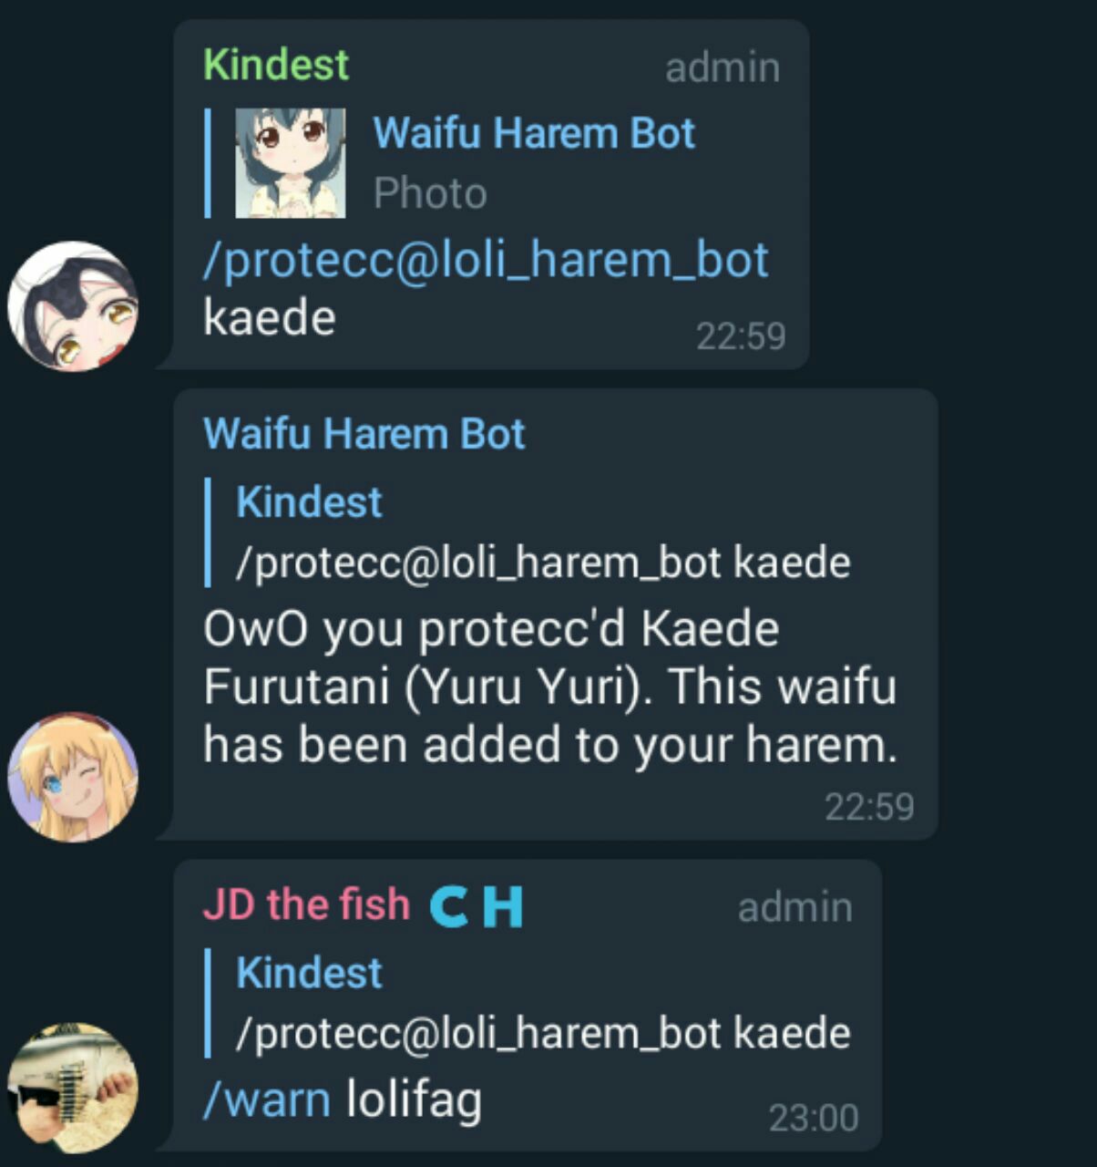
Task: Tap the word kaede in Kindest's message
Action: click(x=270, y=318)
